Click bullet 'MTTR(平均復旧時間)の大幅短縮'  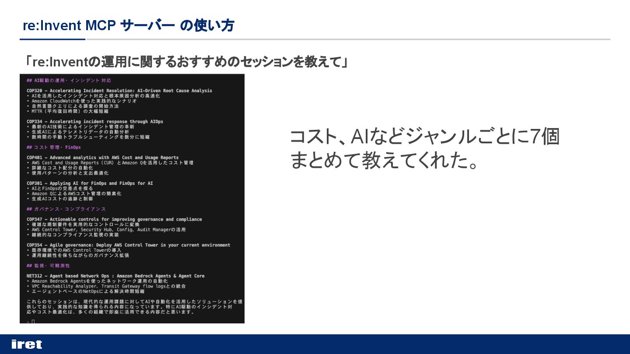click(x=67, y=111)
